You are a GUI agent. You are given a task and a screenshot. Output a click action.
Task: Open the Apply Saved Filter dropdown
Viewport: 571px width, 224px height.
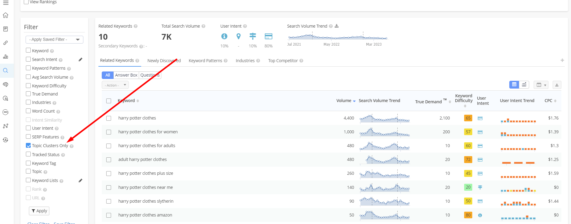point(54,40)
